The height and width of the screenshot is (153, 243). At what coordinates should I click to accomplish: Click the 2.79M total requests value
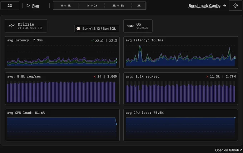click(x=230, y=76)
